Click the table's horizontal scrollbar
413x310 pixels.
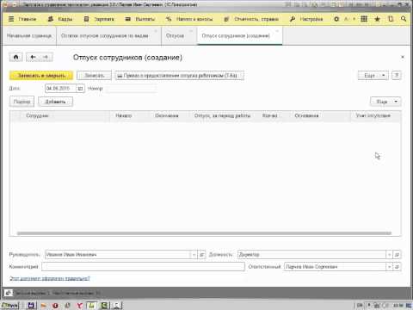click(204, 233)
